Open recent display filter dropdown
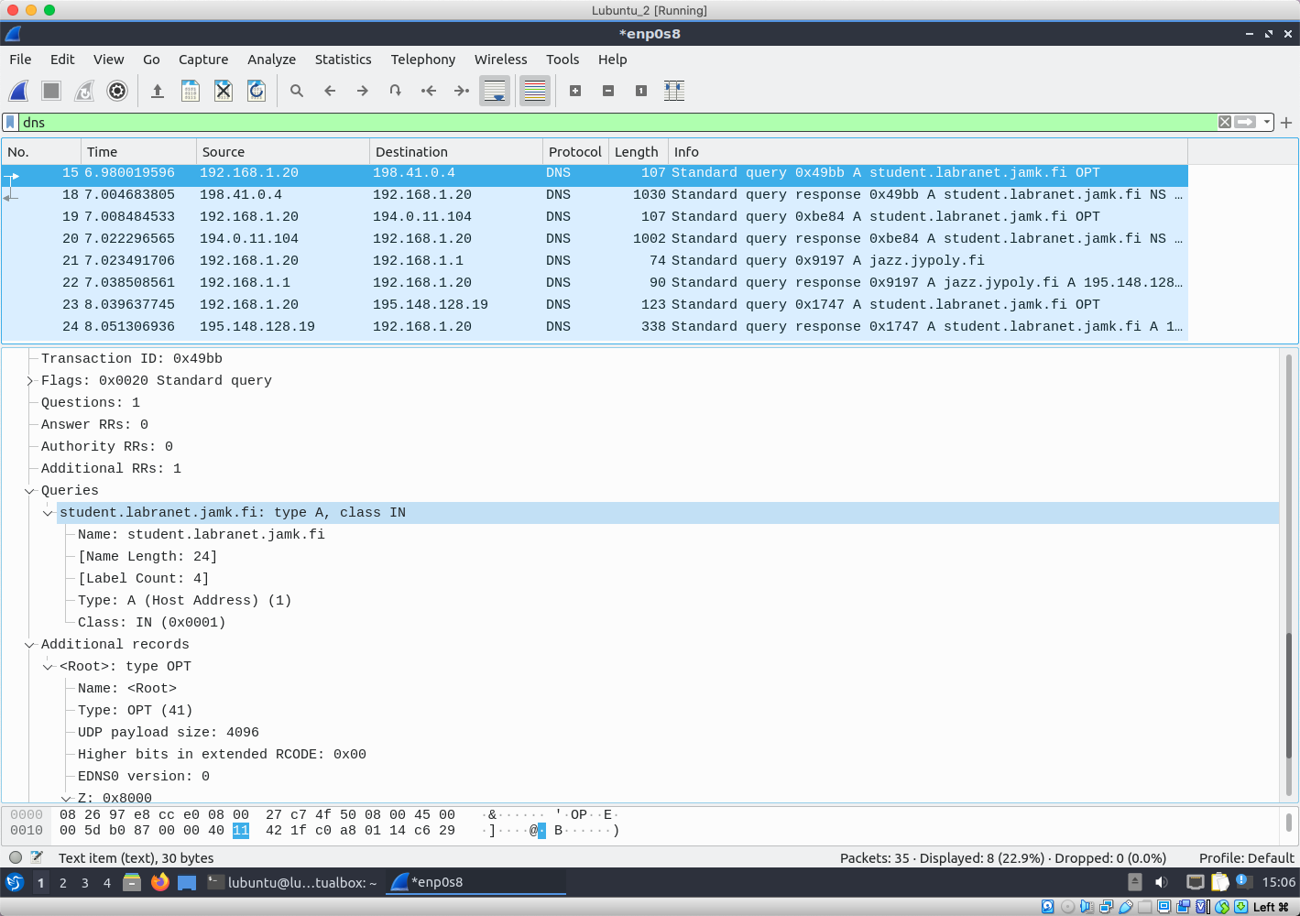Screen dimensions: 1300x916 1267,122
